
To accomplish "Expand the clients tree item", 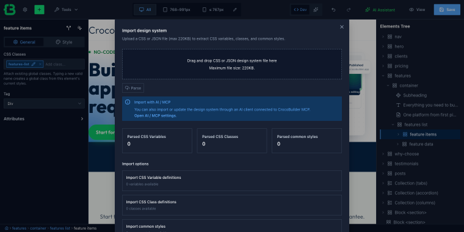I will [383, 56].
